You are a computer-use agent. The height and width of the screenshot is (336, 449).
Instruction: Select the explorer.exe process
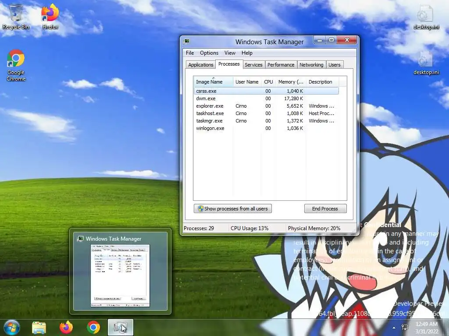pos(266,106)
